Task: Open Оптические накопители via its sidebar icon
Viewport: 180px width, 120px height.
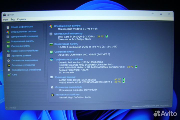Action: click(x=8, y=60)
